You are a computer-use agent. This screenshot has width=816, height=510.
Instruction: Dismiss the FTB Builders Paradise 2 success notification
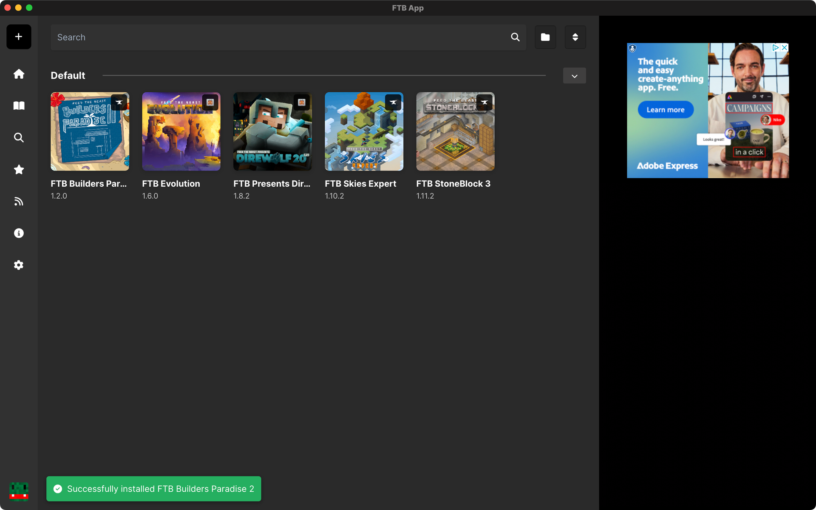[x=153, y=489]
